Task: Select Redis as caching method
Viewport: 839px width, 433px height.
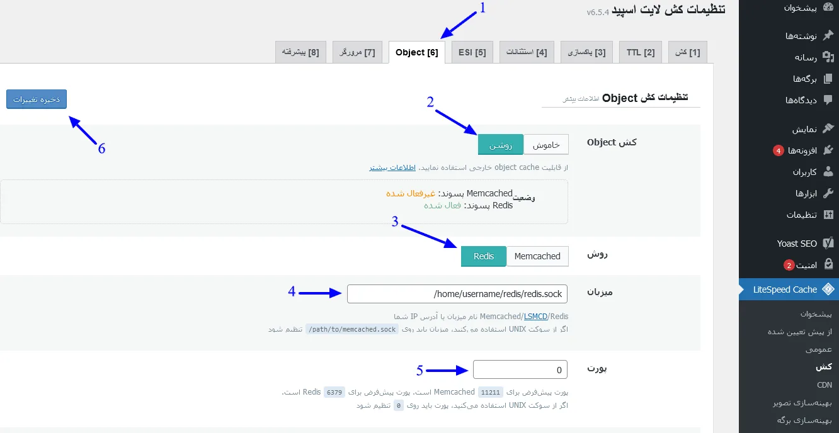Action: coord(483,256)
